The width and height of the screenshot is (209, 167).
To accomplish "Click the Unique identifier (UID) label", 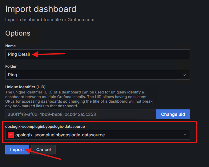I will point(26,87).
